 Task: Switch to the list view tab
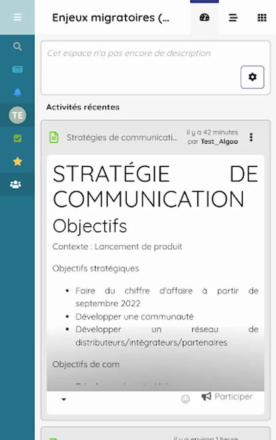[x=233, y=18]
